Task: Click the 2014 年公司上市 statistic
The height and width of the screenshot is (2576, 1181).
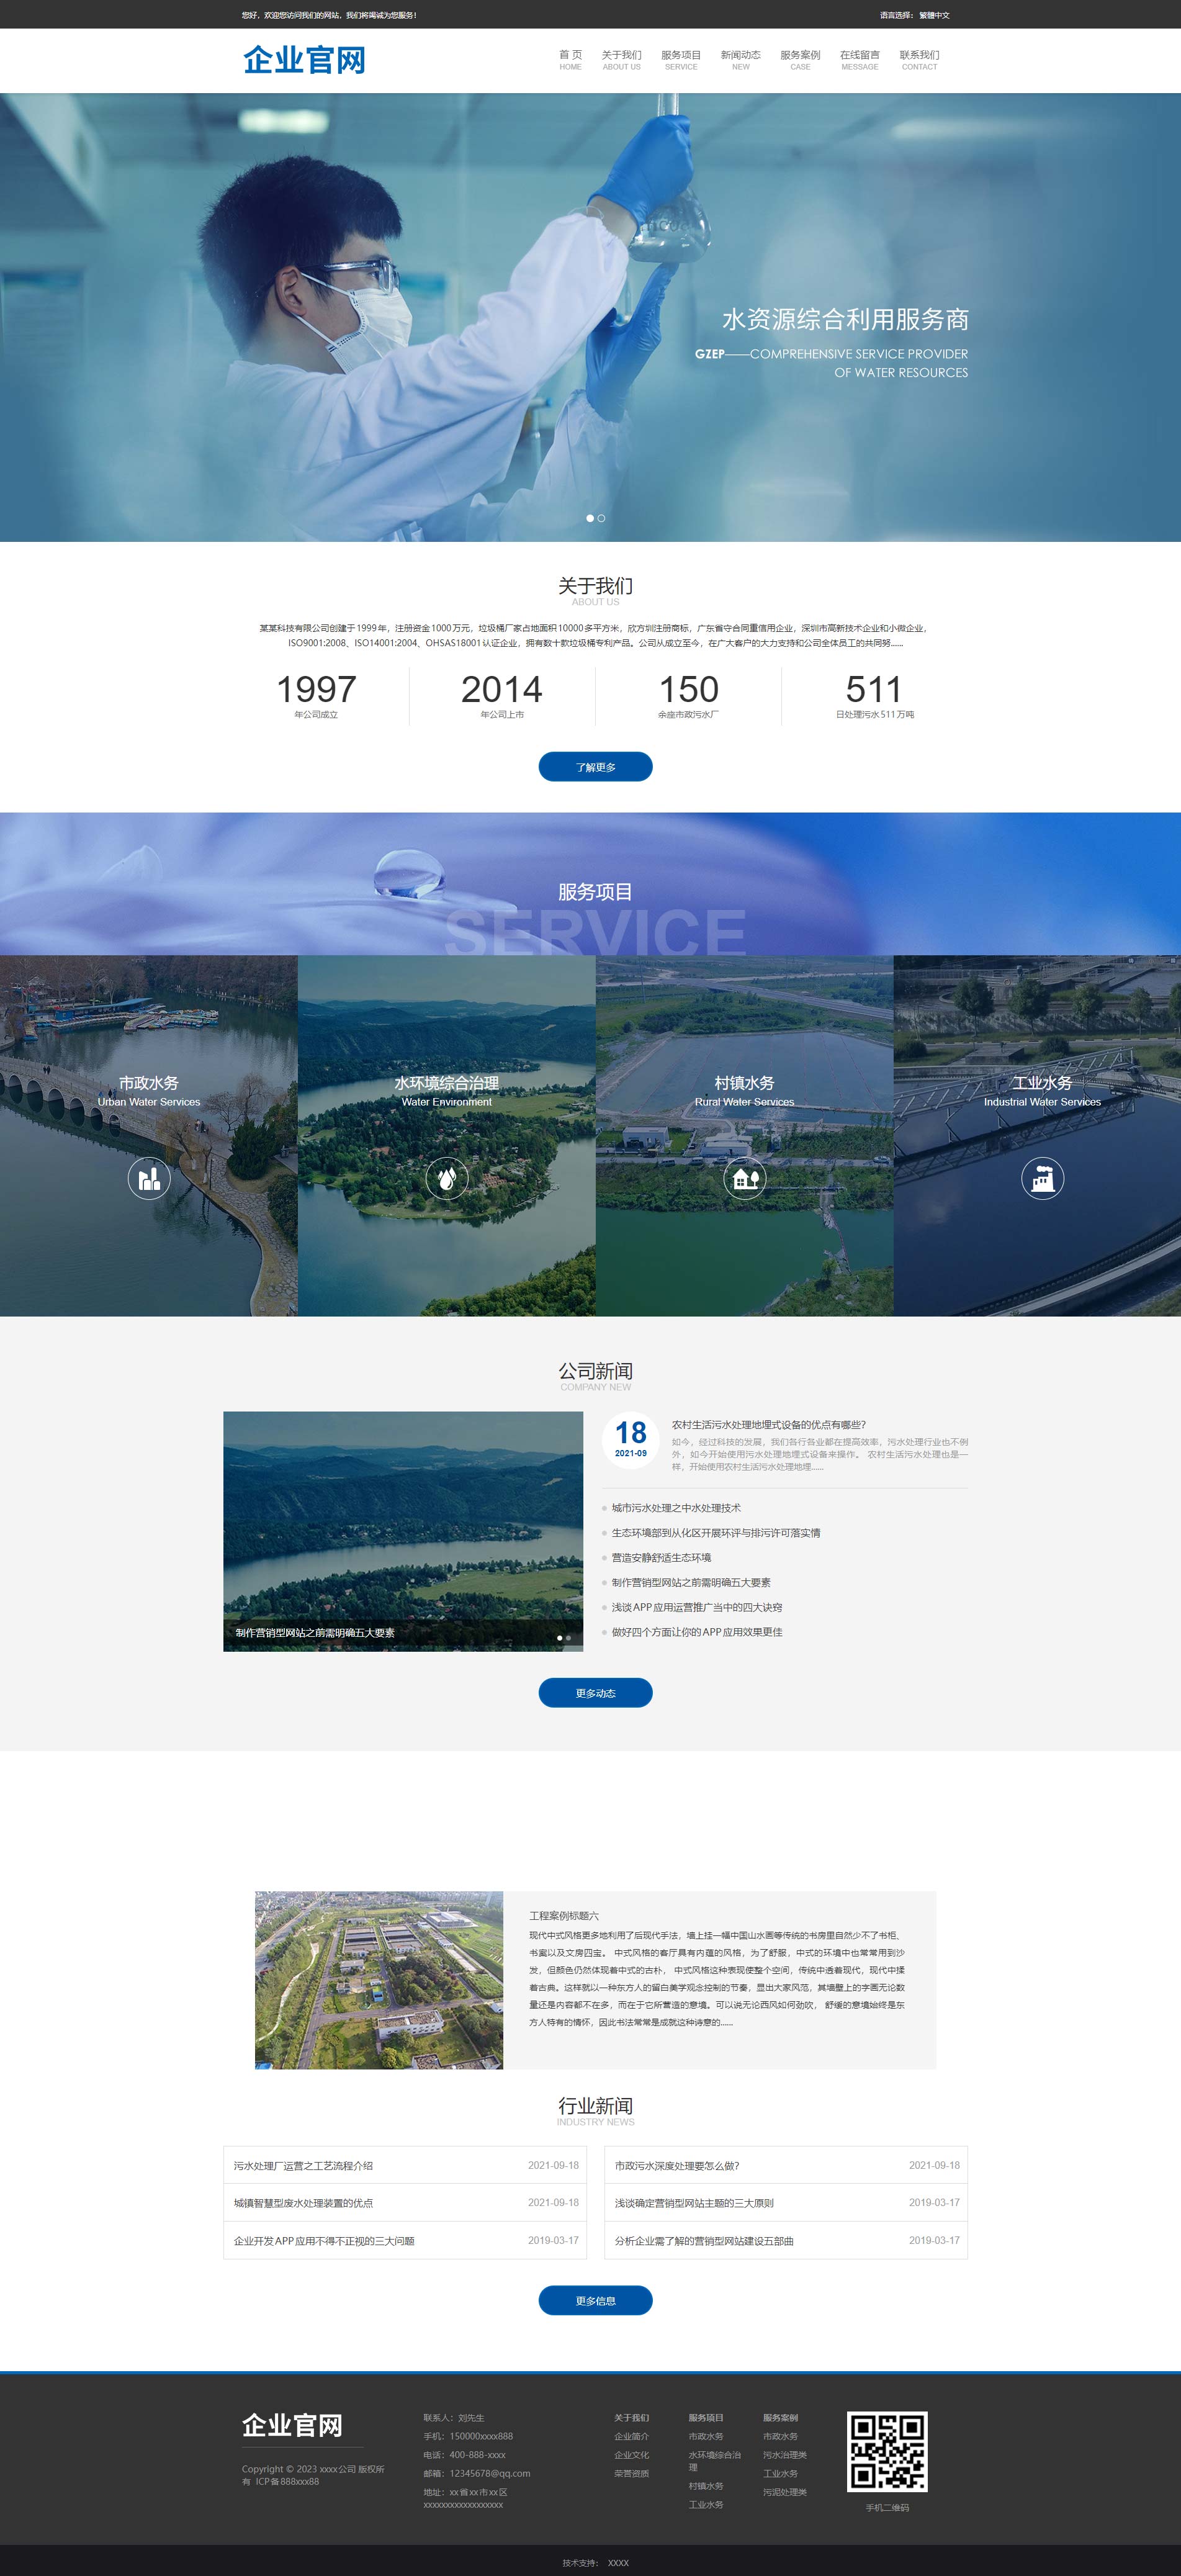Action: click(502, 695)
